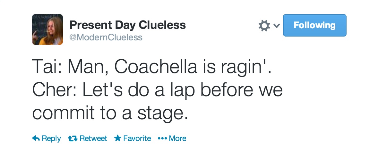Click the retweet arrows icon
Screen dimensions: 378x150
[x=73, y=138]
